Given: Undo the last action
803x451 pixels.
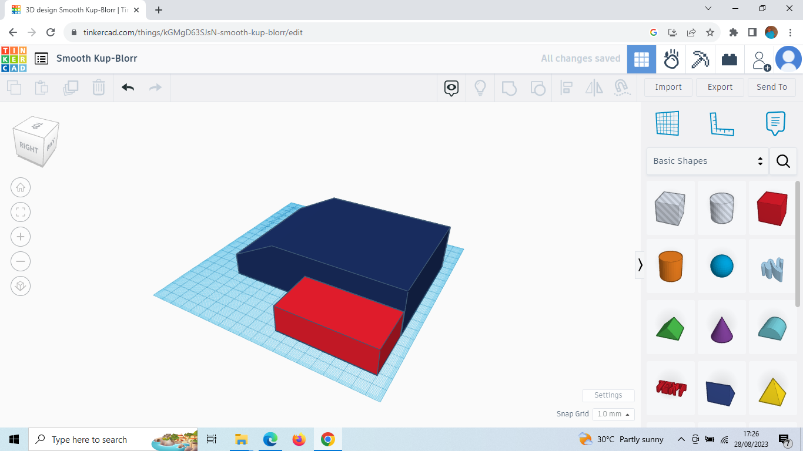Looking at the screenshot, I should point(128,87).
